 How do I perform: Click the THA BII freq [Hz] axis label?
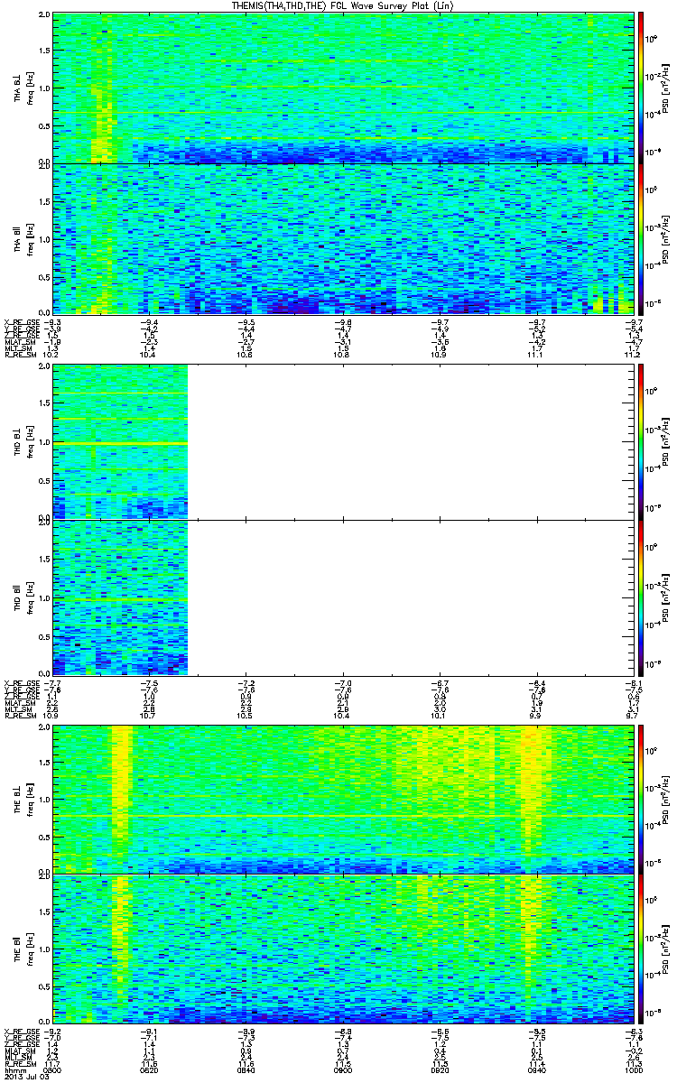point(22,238)
